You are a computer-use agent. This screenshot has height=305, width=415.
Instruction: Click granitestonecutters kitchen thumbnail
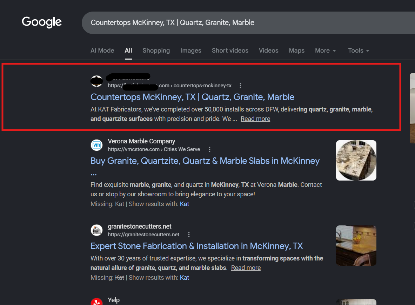[356, 245]
